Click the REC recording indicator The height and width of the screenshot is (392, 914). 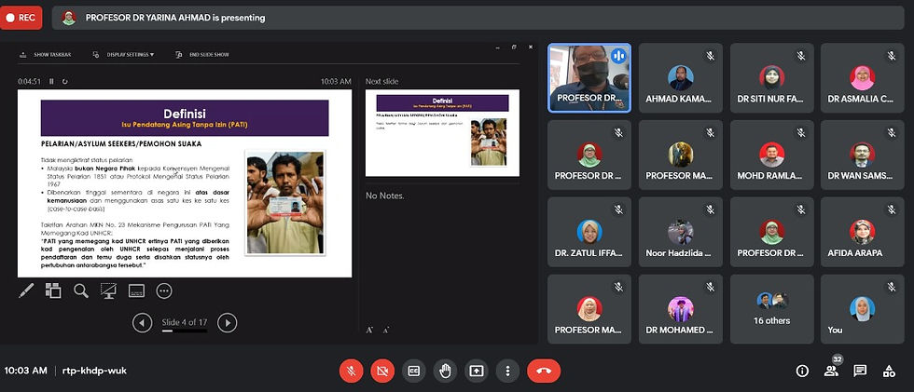pyautogui.click(x=21, y=18)
